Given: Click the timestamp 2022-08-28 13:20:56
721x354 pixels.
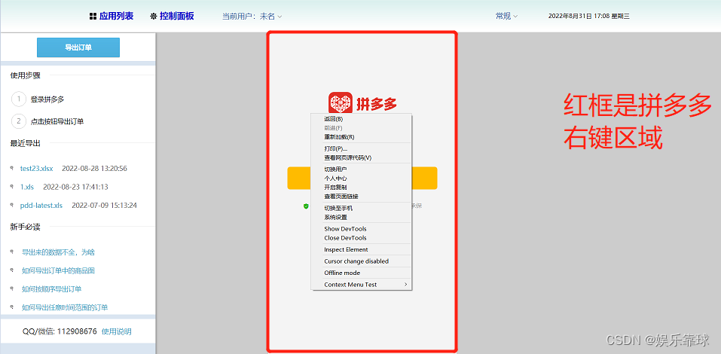Looking at the screenshot, I should 94,168.
